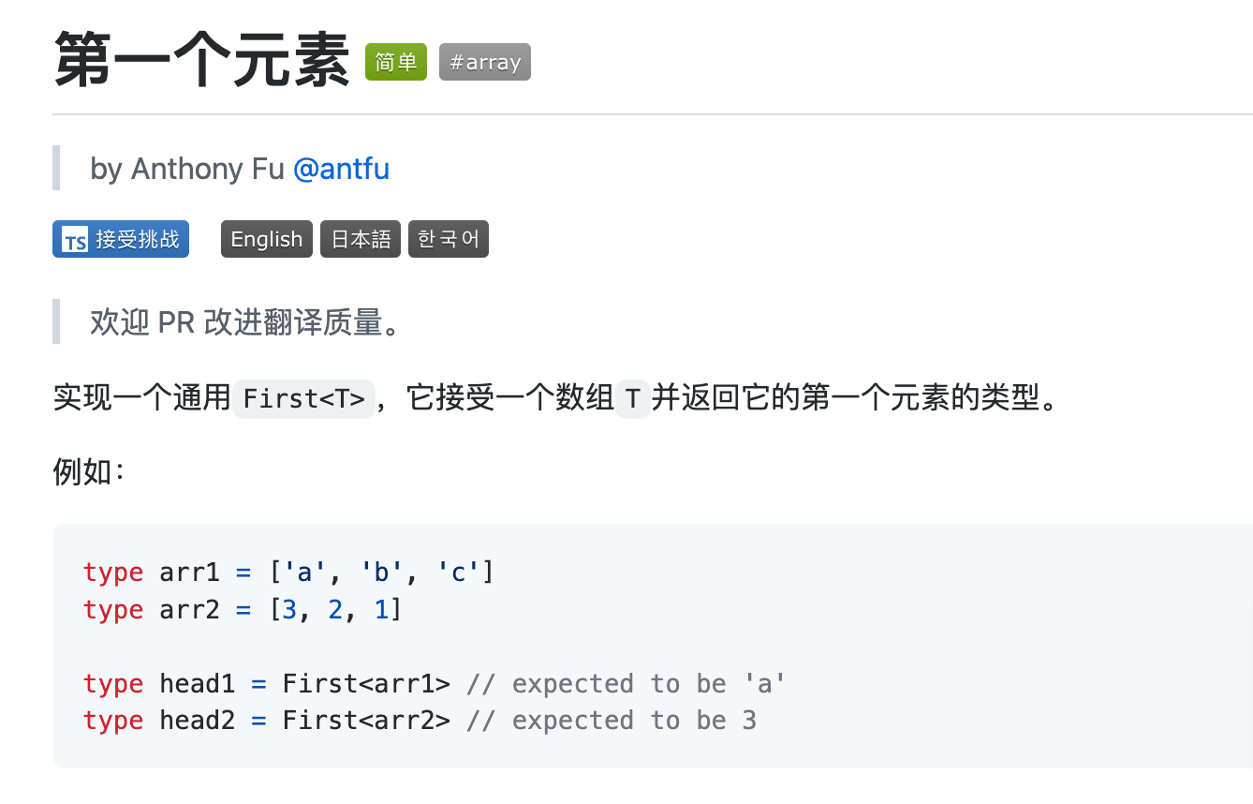The image size is (1253, 804).
Task: Open the @antfu profile link
Action: click(341, 170)
